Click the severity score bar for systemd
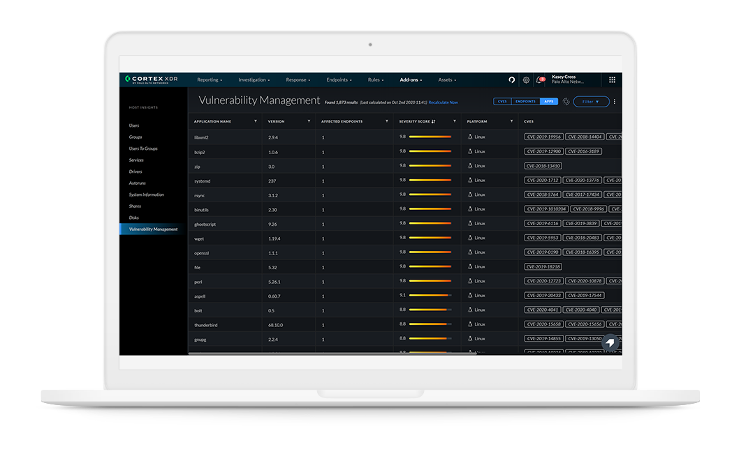The image size is (755, 463). point(430,180)
